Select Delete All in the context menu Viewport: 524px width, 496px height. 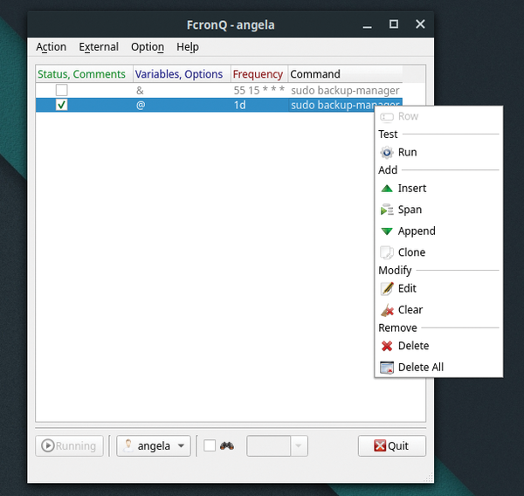coord(438,368)
